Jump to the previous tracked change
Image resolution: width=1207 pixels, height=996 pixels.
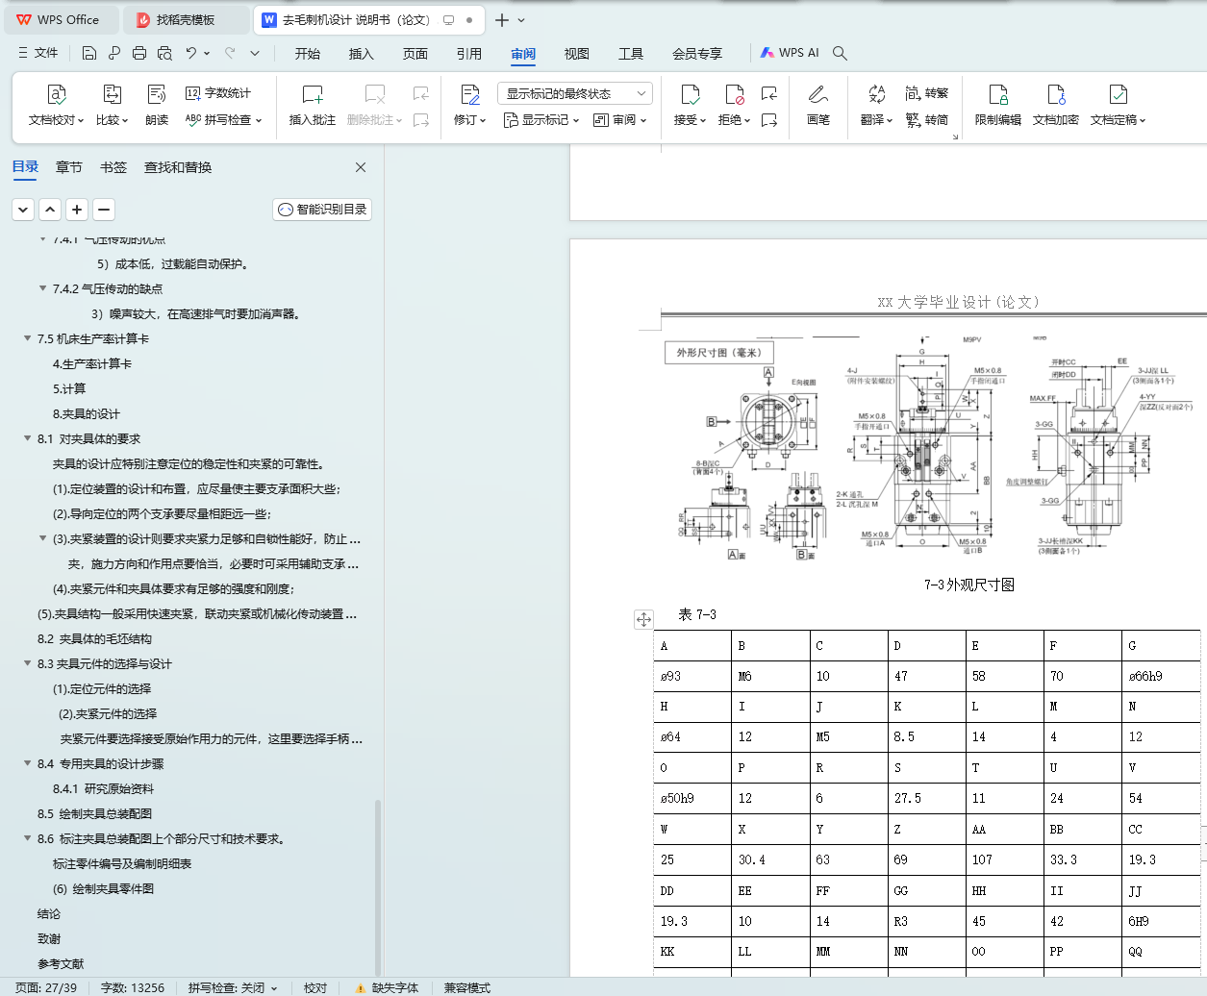coord(769,94)
